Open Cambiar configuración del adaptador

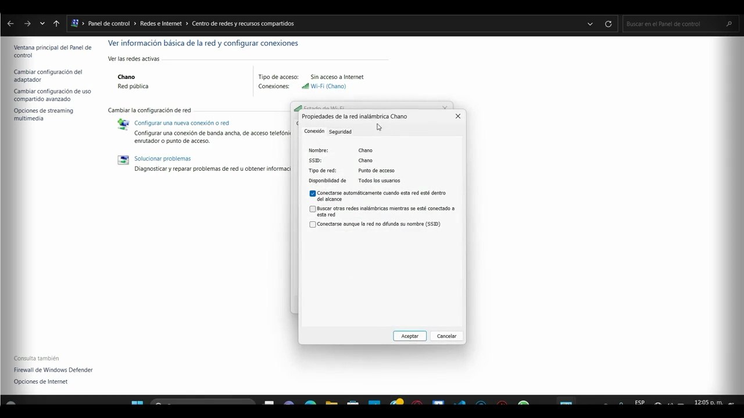[48, 75]
